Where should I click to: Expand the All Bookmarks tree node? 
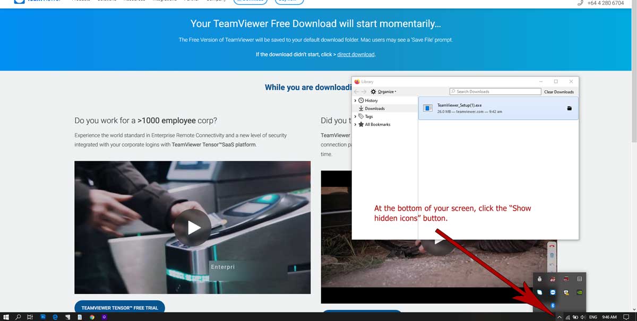[355, 124]
